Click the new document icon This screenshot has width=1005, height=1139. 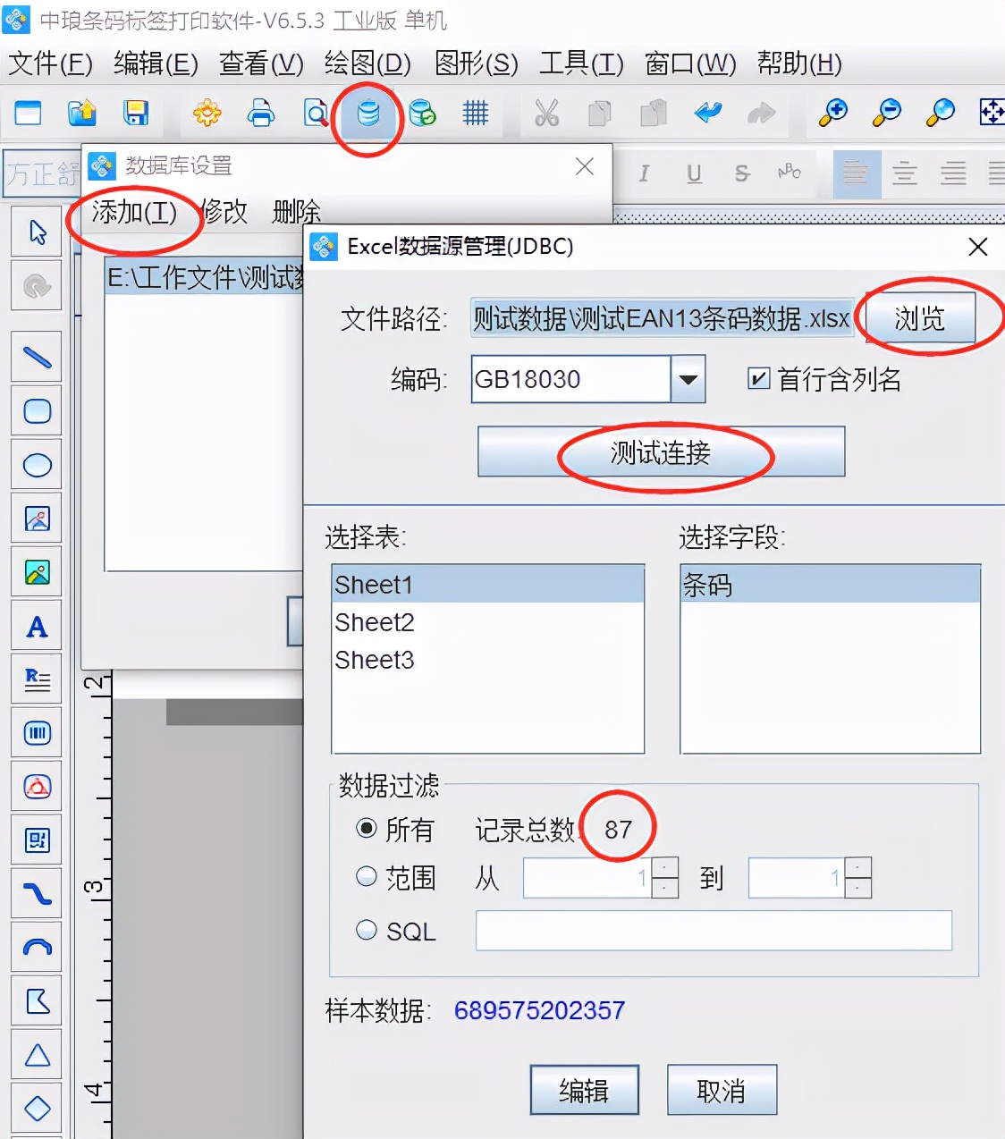28,113
